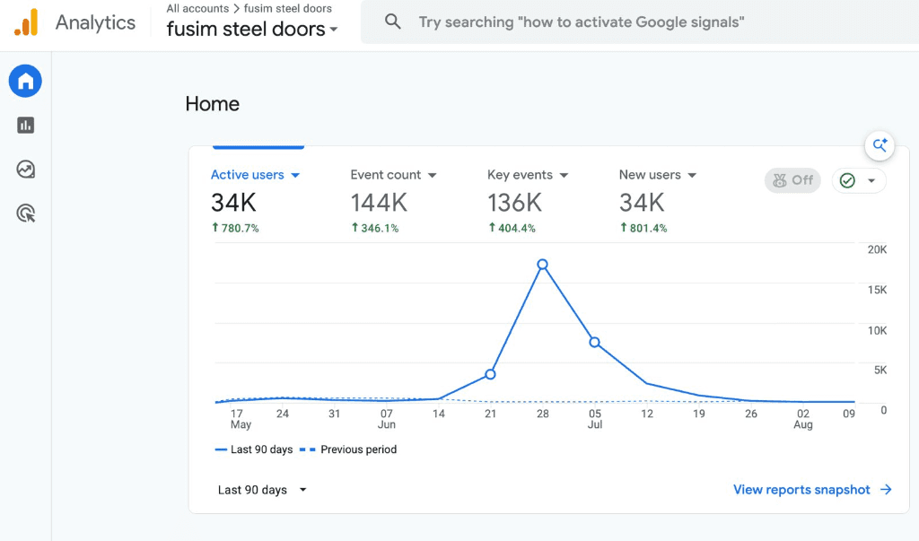Click the 780.7% change value
The image size is (919, 541).
235,228
